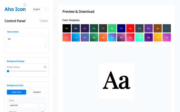Click the Border Radius label
This screenshot has height=112, width=180.
[x=13, y=67]
